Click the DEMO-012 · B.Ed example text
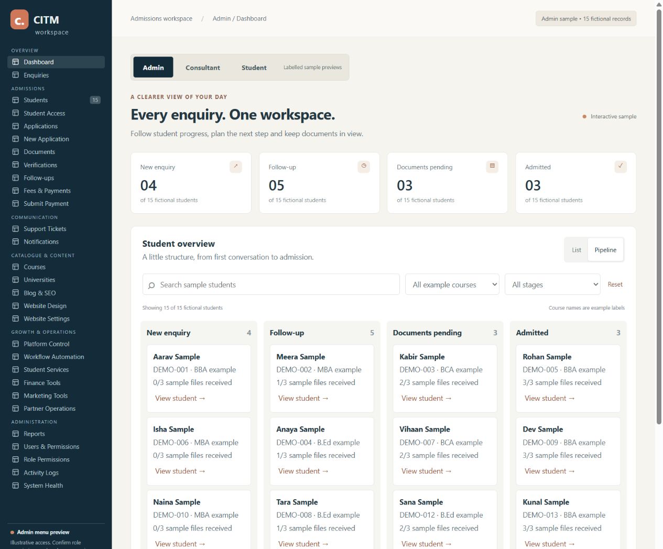Image resolution: width=663 pixels, height=549 pixels. pos(441,515)
